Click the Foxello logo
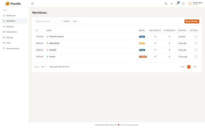Viewport: 205px width, 128px height. pos(13,4)
